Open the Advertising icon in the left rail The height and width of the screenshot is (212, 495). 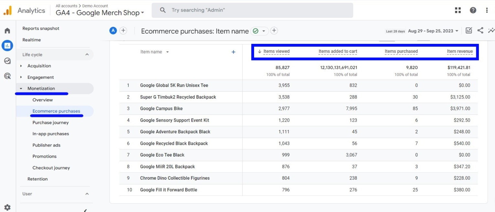point(7,76)
